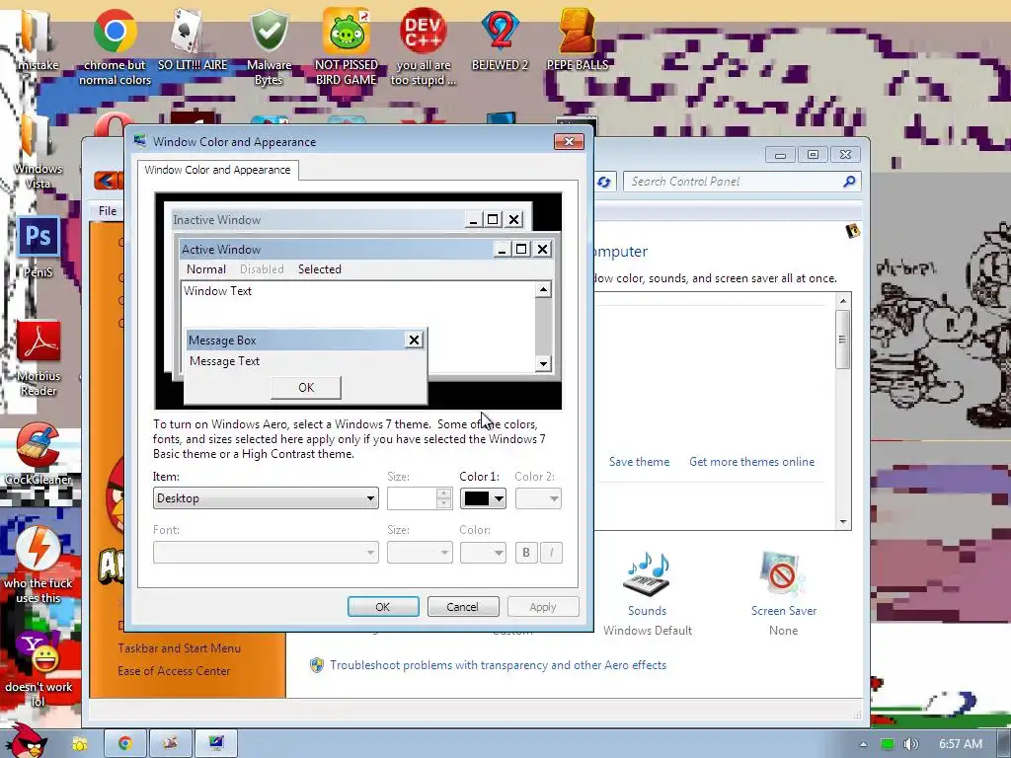
Task: Click OK in the Window Color dialog
Action: click(383, 607)
